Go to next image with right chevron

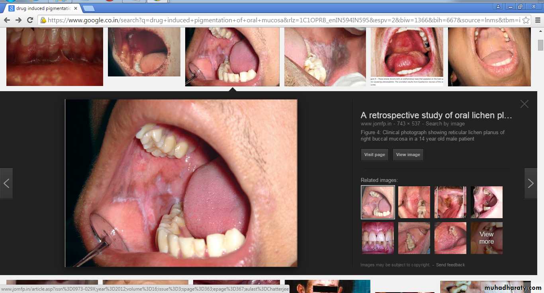click(530, 183)
